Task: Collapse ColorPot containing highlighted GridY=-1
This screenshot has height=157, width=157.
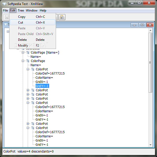Action: (x=28, y=69)
